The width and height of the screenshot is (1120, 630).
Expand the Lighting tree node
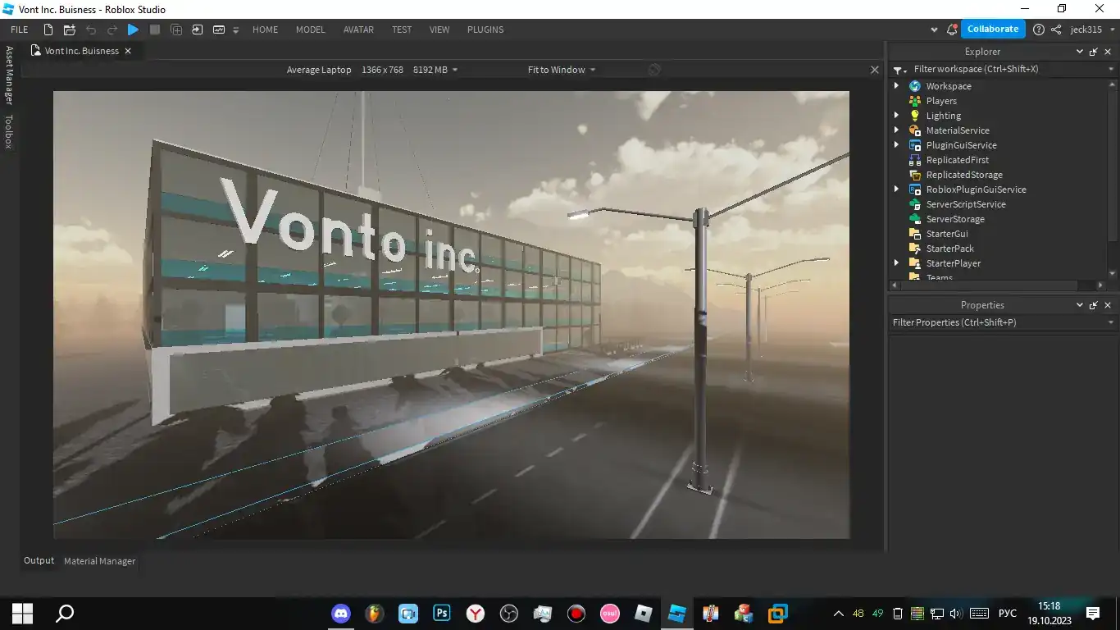[896, 116]
